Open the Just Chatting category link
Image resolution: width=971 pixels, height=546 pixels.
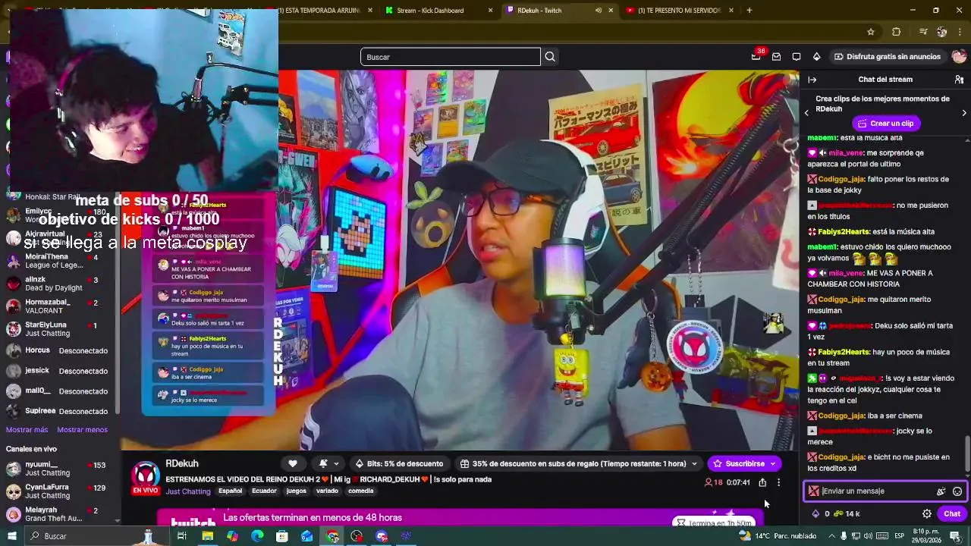188,491
